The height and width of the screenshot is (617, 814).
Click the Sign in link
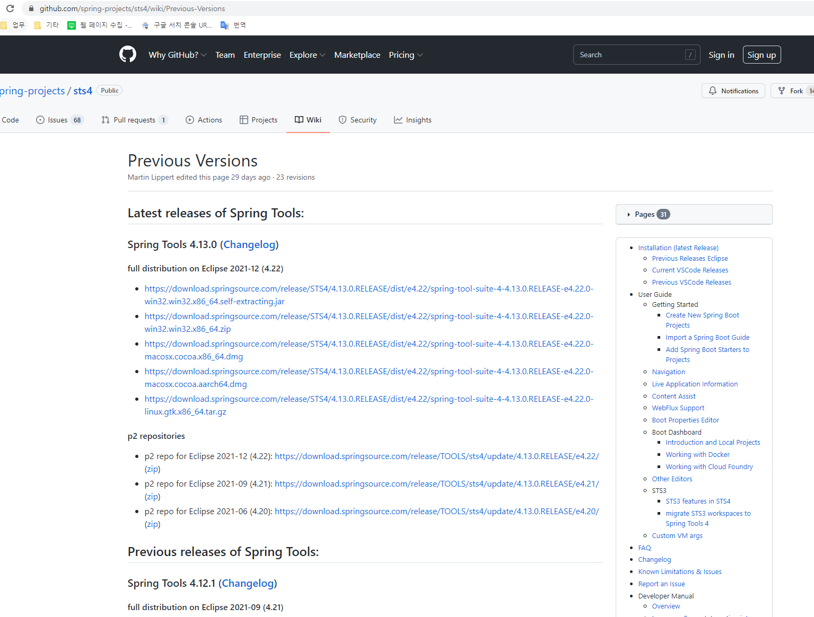[721, 55]
